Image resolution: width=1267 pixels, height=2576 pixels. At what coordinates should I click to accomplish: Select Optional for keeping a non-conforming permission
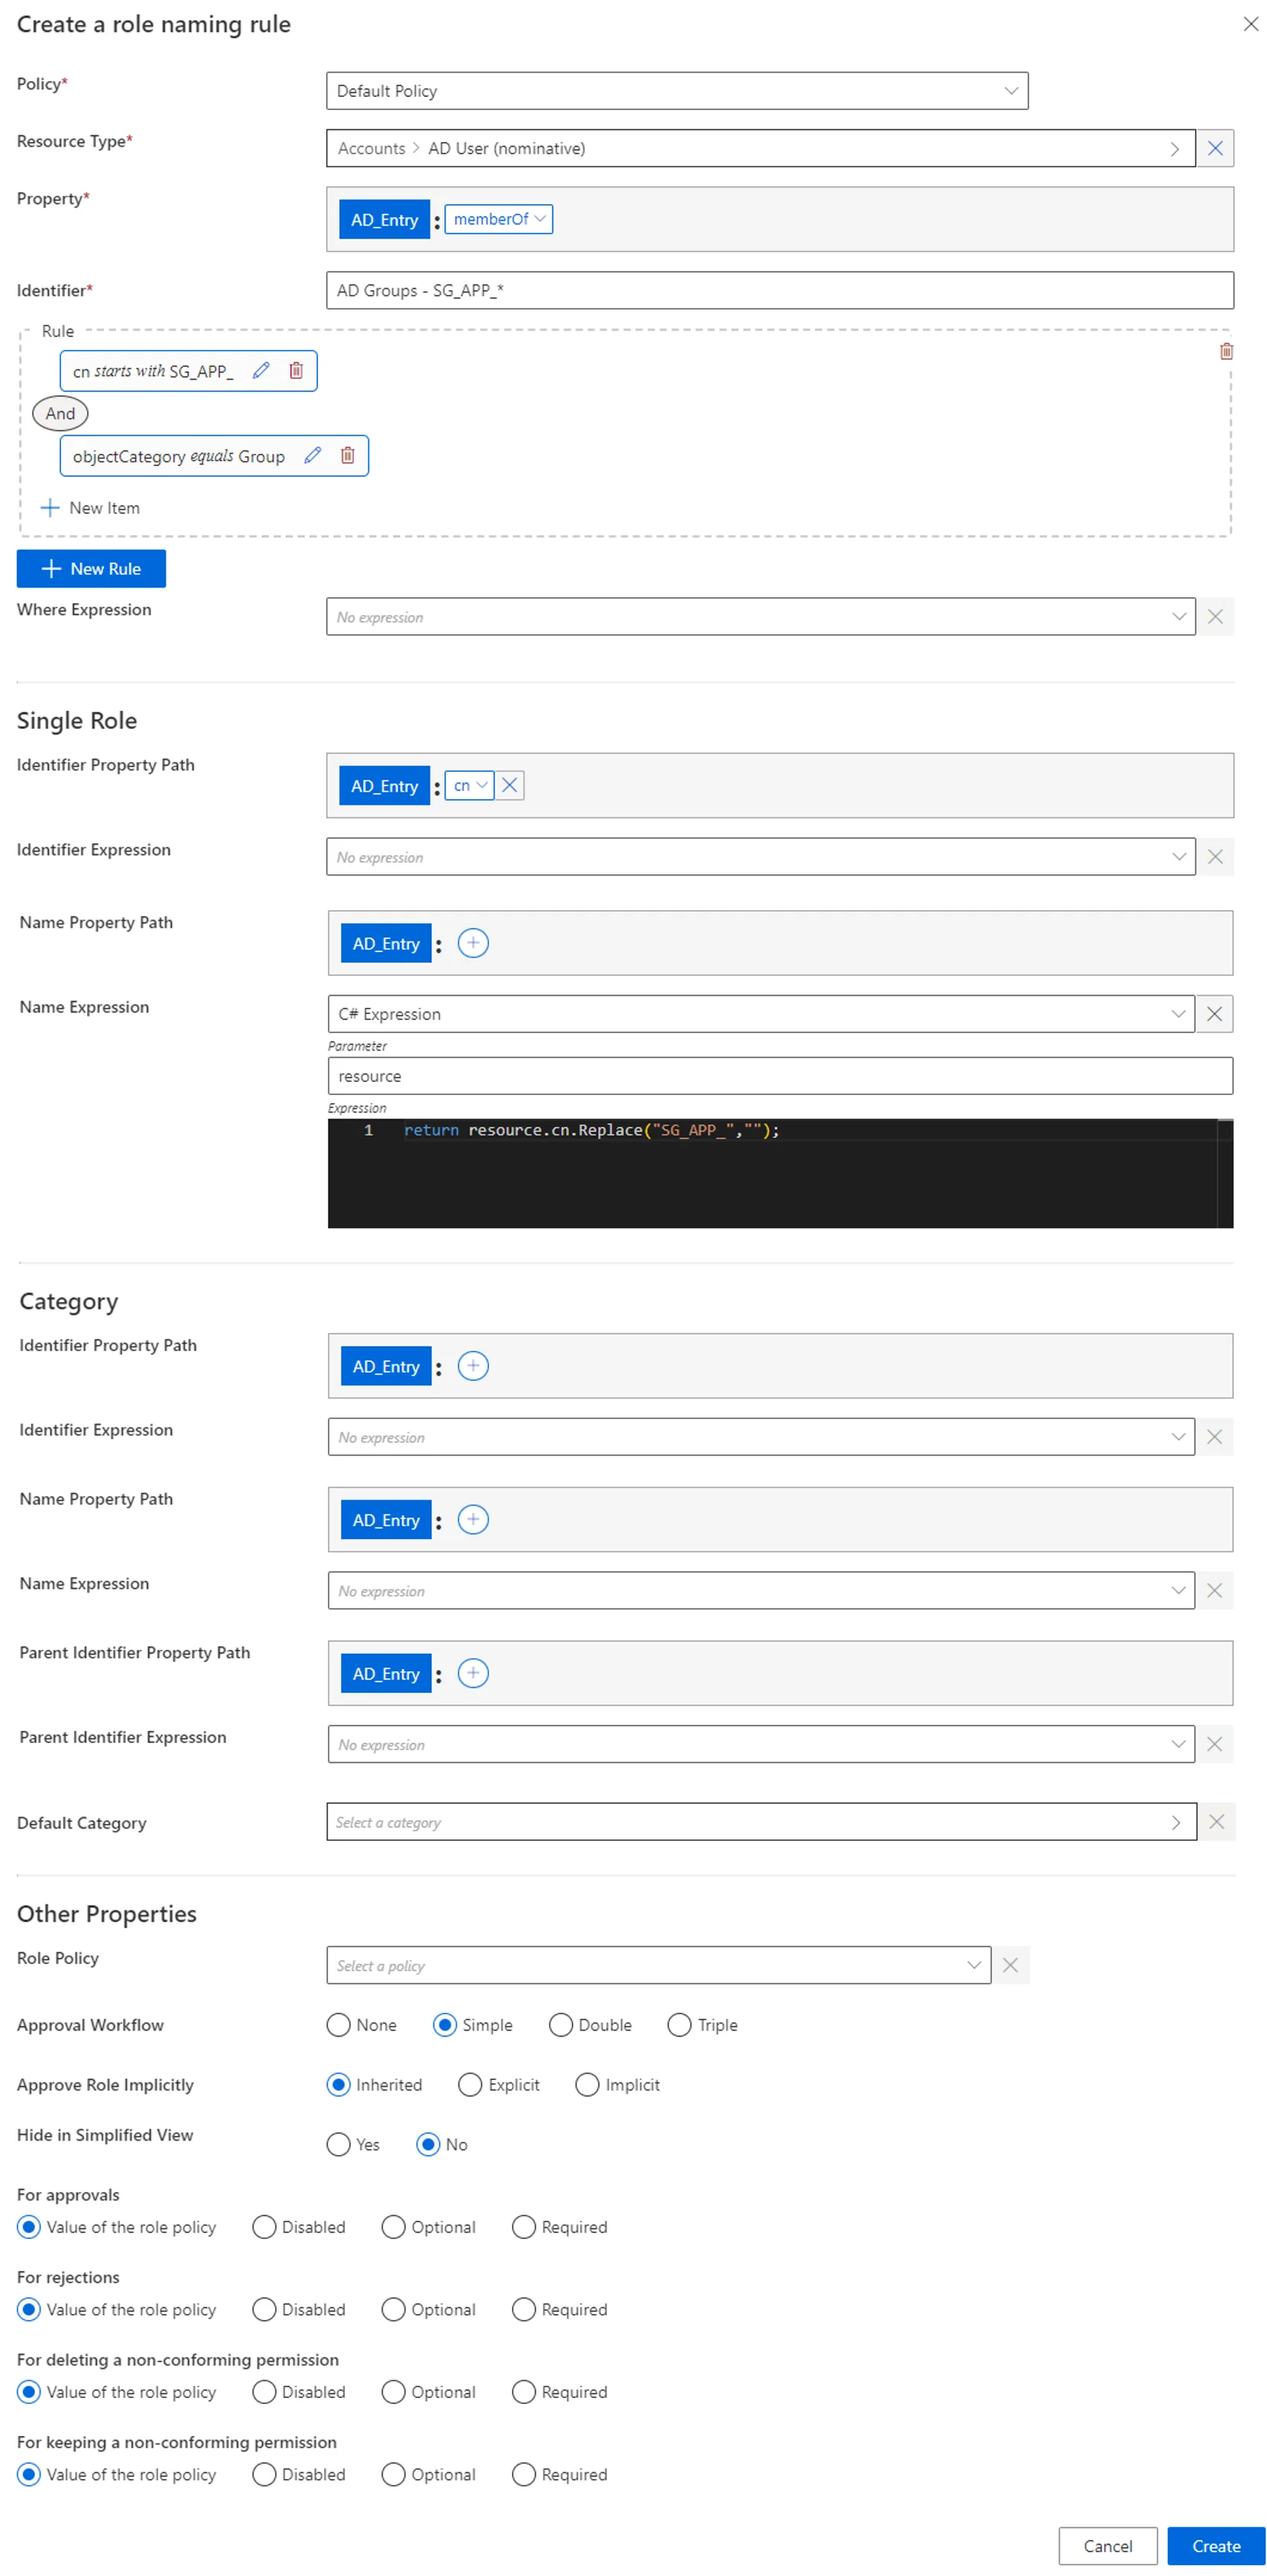click(x=394, y=2475)
